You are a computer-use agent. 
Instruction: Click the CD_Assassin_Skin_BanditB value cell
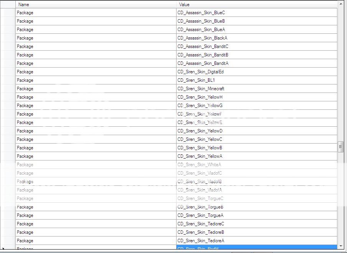pyautogui.click(x=256, y=55)
